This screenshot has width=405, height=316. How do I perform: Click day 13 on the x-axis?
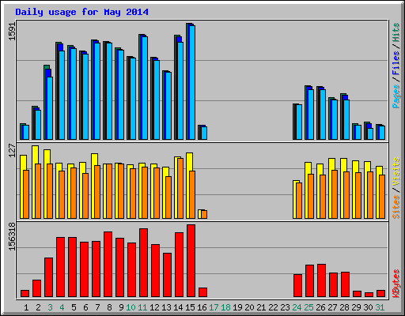click(x=166, y=307)
